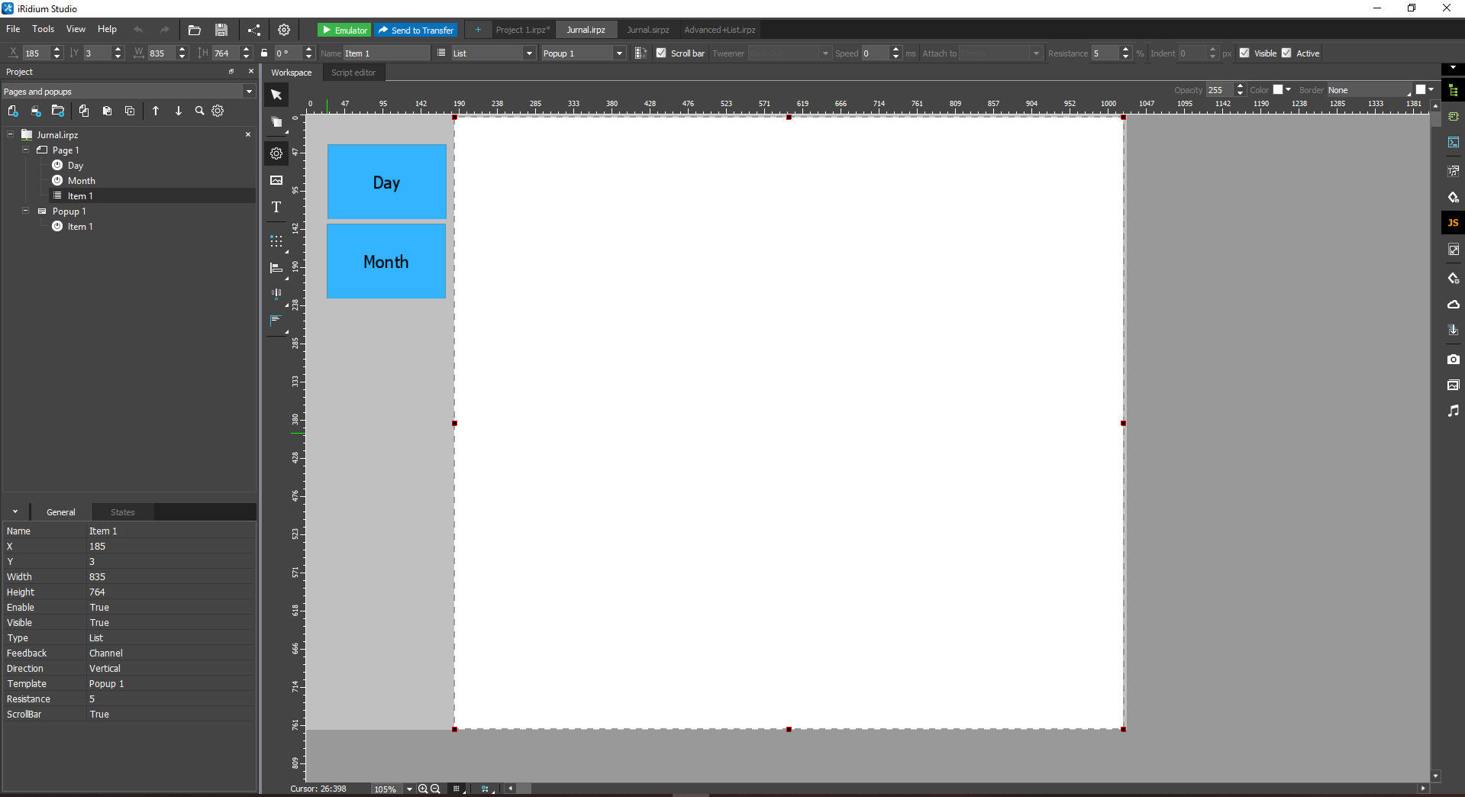The width and height of the screenshot is (1465, 797).
Task: Click Send to Transfer
Action: click(415, 30)
